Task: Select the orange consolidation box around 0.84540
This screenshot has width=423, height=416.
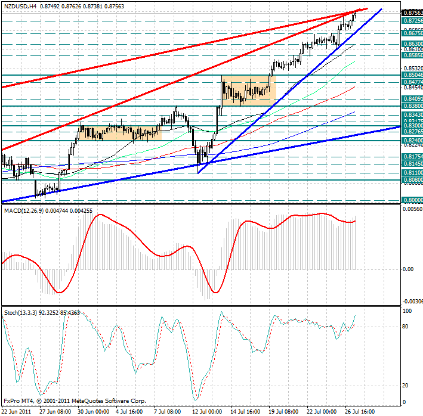Action: [249, 90]
